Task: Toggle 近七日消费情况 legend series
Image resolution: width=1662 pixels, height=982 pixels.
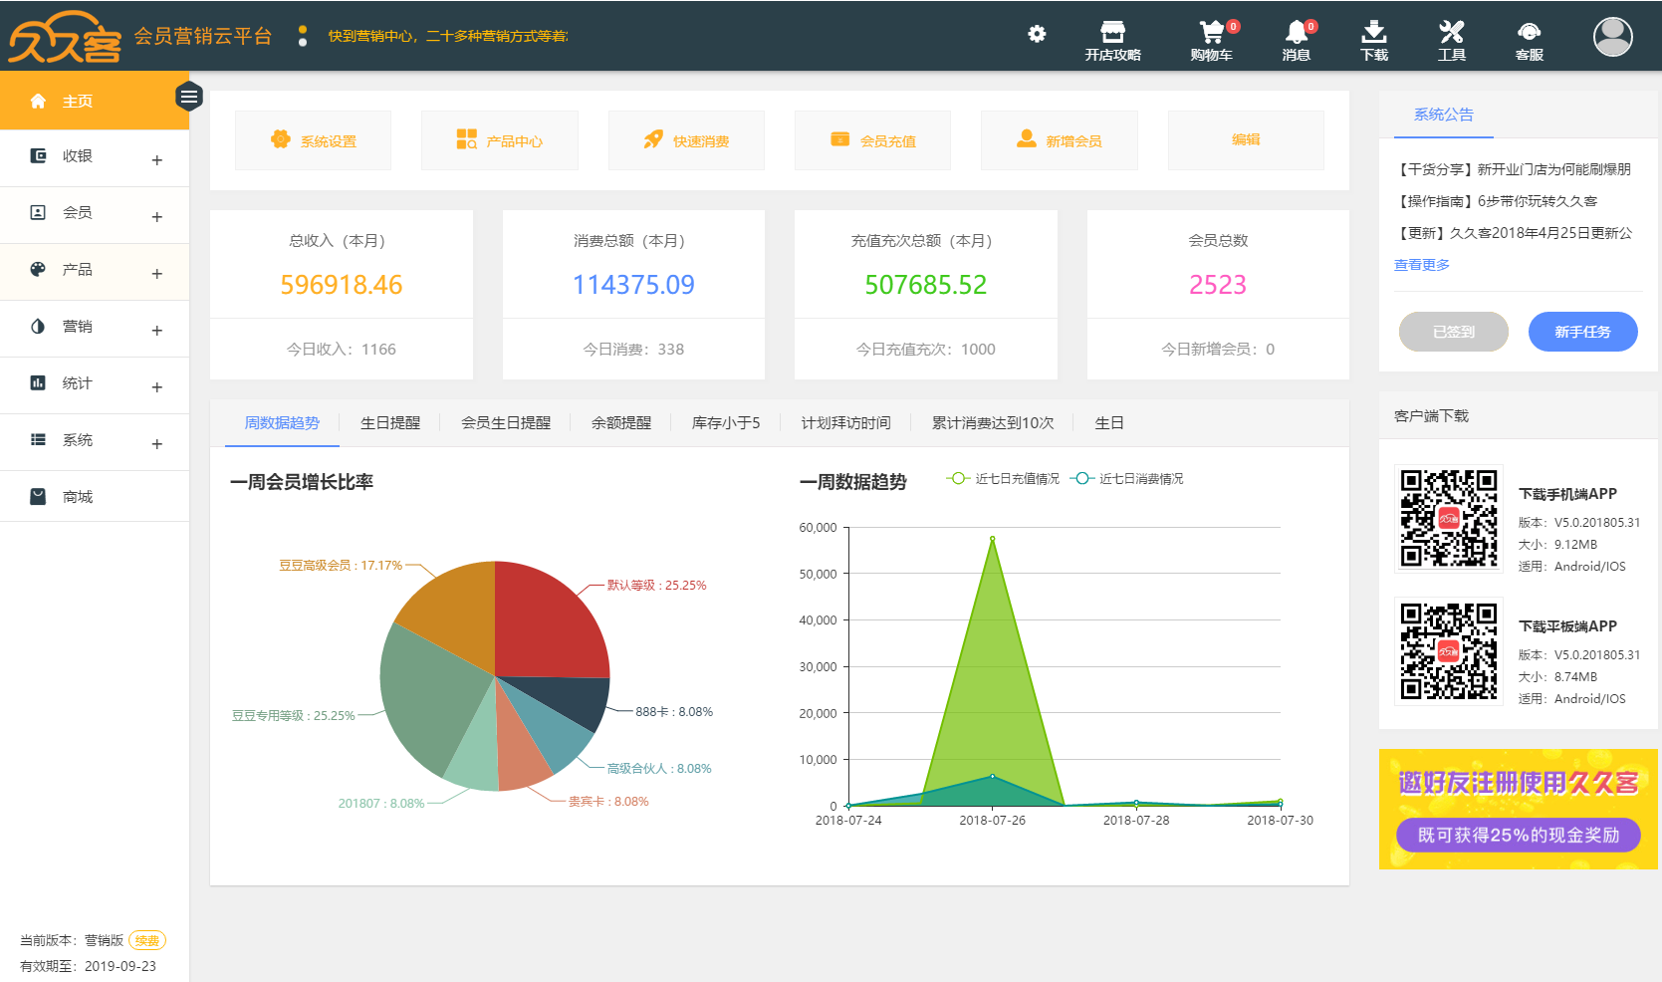Action: (x=1127, y=479)
